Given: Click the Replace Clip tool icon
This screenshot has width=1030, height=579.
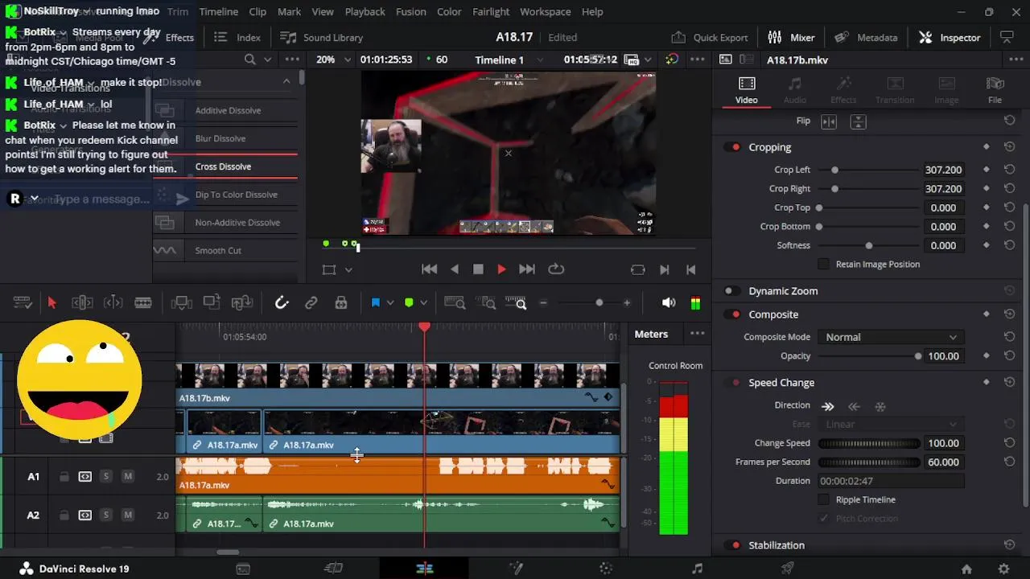Looking at the screenshot, I should (242, 303).
